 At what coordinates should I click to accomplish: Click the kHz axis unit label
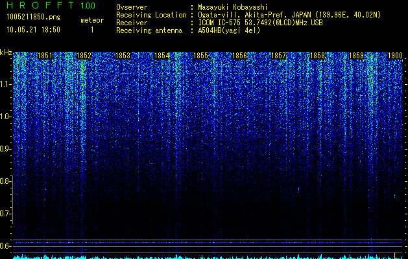click(x=6, y=52)
